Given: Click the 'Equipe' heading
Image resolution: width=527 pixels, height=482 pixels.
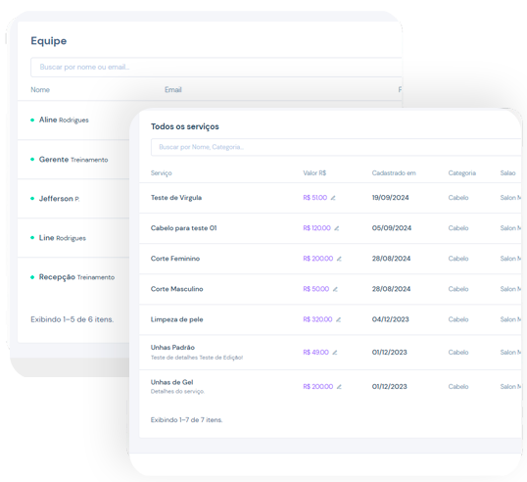Looking at the screenshot, I should click(49, 41).
